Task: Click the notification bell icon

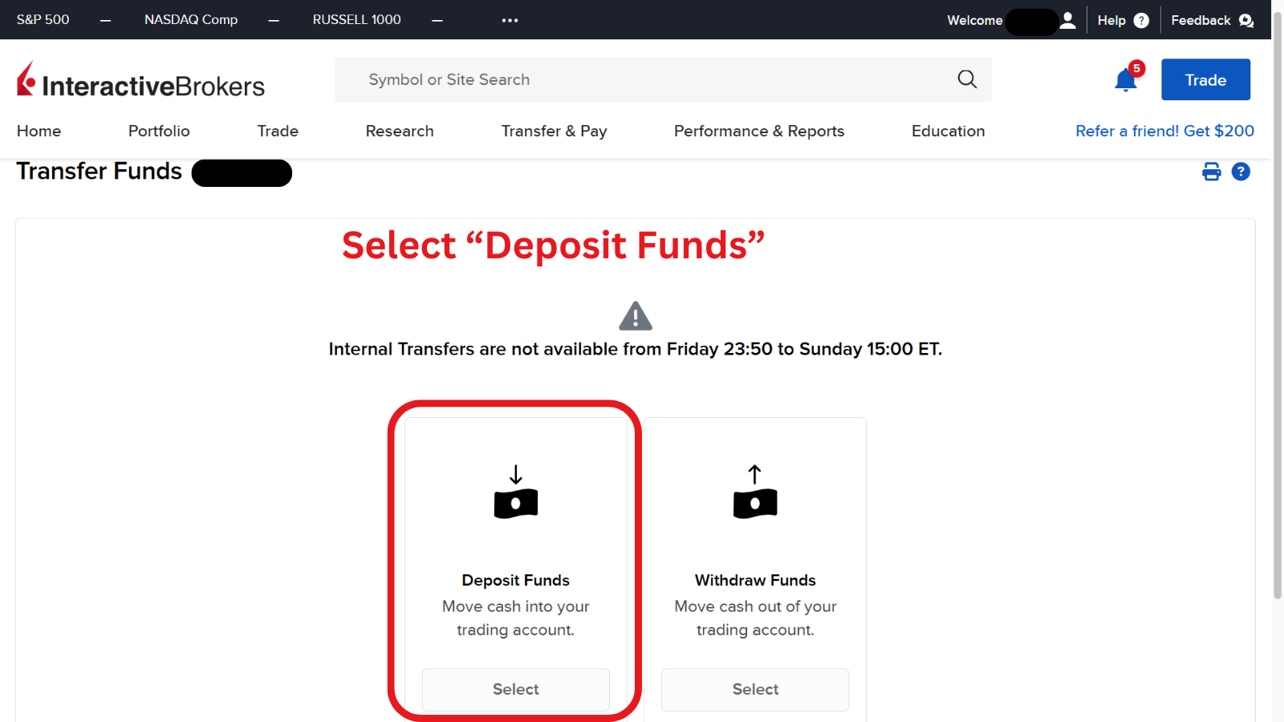Action: 1126,80
